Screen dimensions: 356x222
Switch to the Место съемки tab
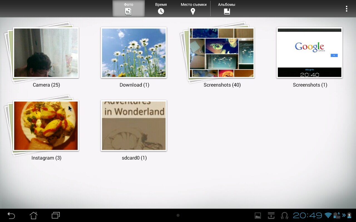193,8
